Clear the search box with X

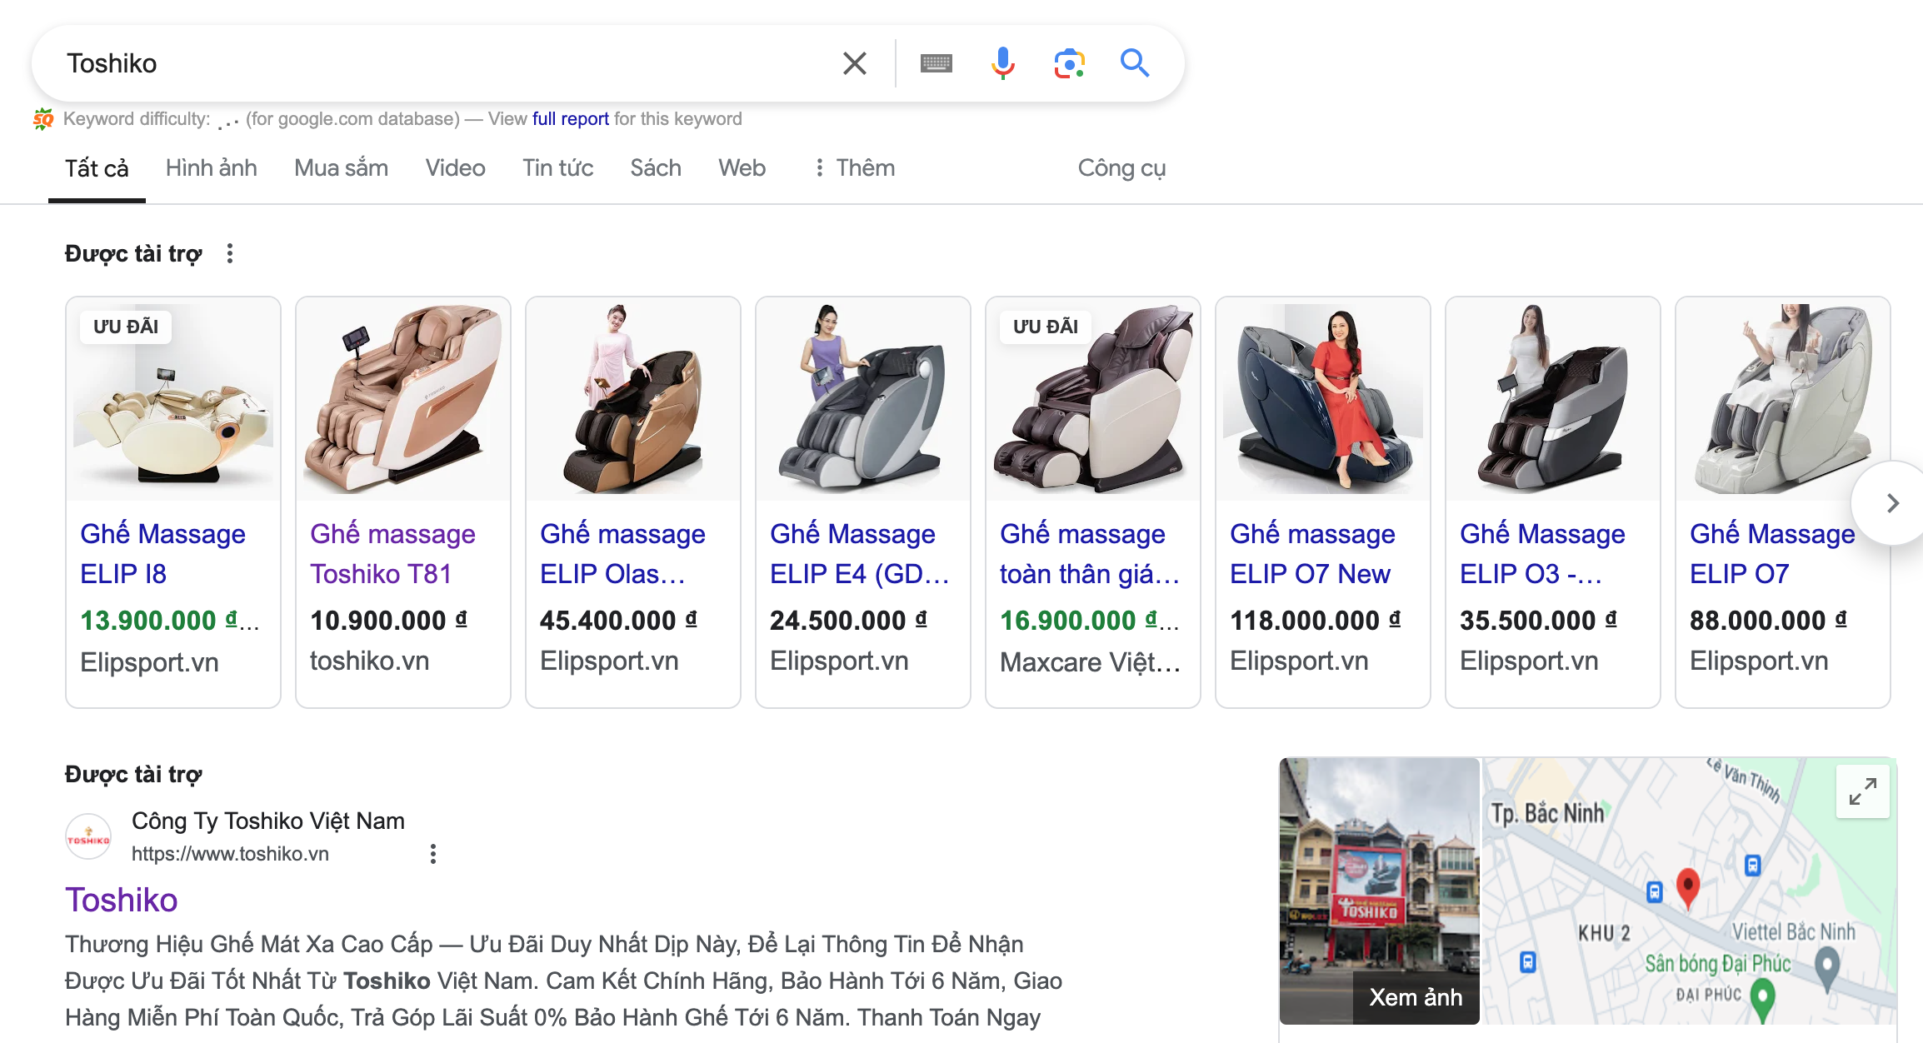tap(854, 63)
